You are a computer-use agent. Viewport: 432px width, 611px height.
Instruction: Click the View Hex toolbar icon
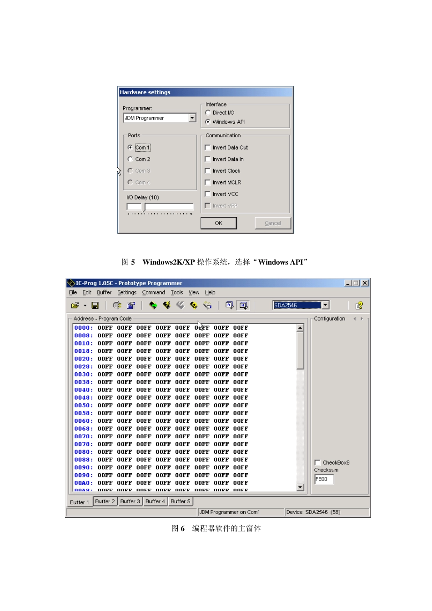244,305
